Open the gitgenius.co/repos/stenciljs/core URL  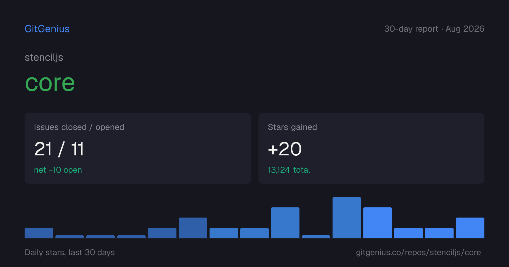tap(418, 252)
